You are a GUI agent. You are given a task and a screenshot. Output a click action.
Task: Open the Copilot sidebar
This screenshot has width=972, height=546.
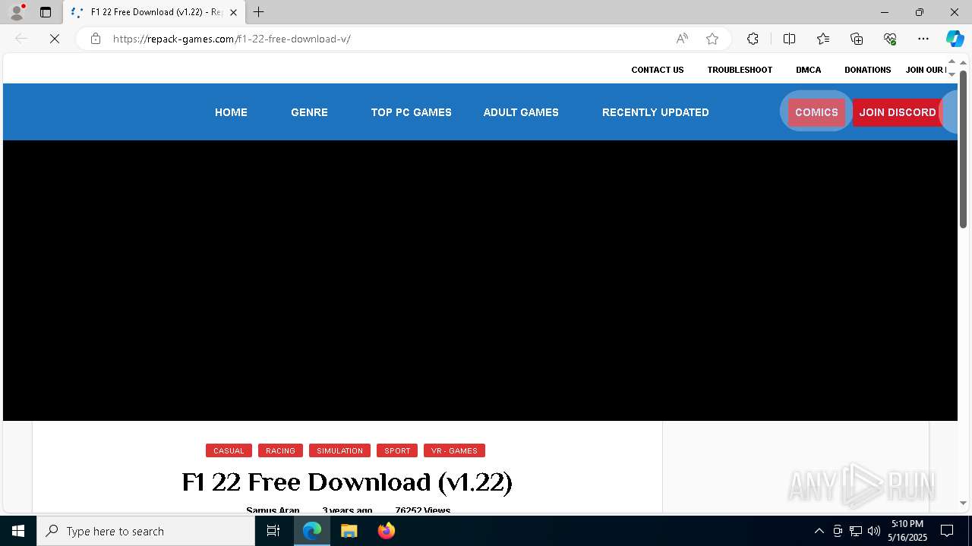[955, 39]
